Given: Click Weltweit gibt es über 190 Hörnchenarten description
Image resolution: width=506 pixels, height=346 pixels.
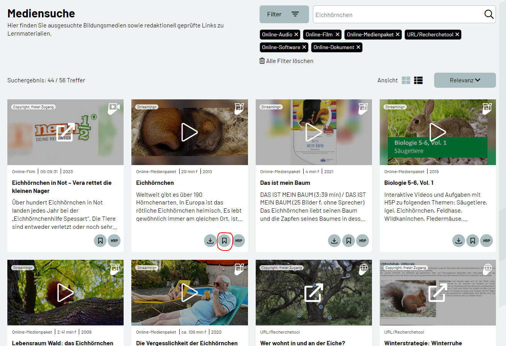Looking at the screenshot, I should (190, 207).
